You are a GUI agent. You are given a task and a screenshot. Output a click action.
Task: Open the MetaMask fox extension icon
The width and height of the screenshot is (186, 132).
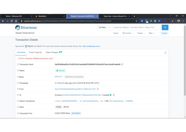172,21
